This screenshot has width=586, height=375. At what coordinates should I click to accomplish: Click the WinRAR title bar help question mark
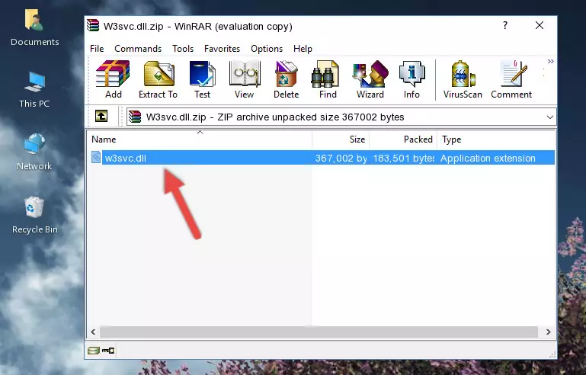[505, 25]
